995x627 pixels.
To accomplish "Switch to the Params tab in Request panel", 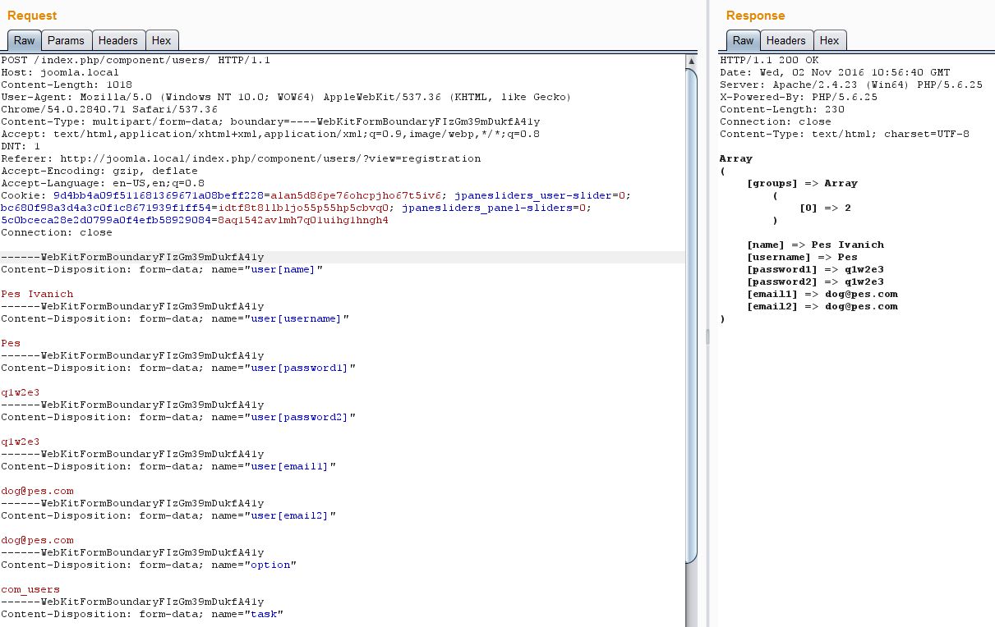I will (x=66, y=40).
